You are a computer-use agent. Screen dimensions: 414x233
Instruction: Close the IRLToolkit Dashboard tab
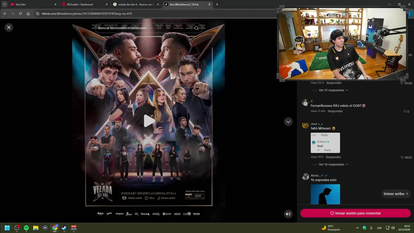point(107,5)
